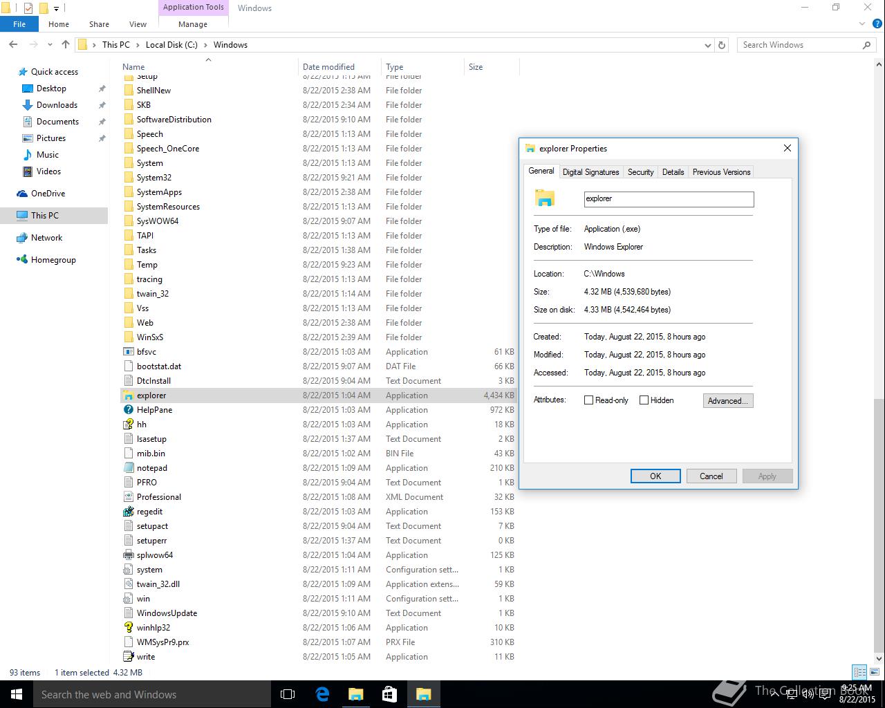
Task: Enable the Hidden attribute checkbox
Action: click(644, 400)
